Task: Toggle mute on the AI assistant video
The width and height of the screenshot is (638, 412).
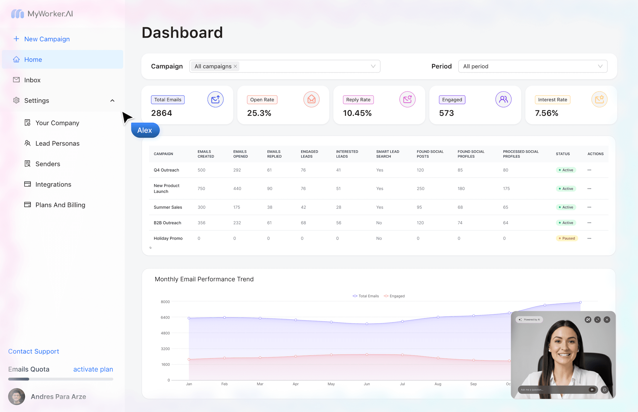Action: point(588,320)
